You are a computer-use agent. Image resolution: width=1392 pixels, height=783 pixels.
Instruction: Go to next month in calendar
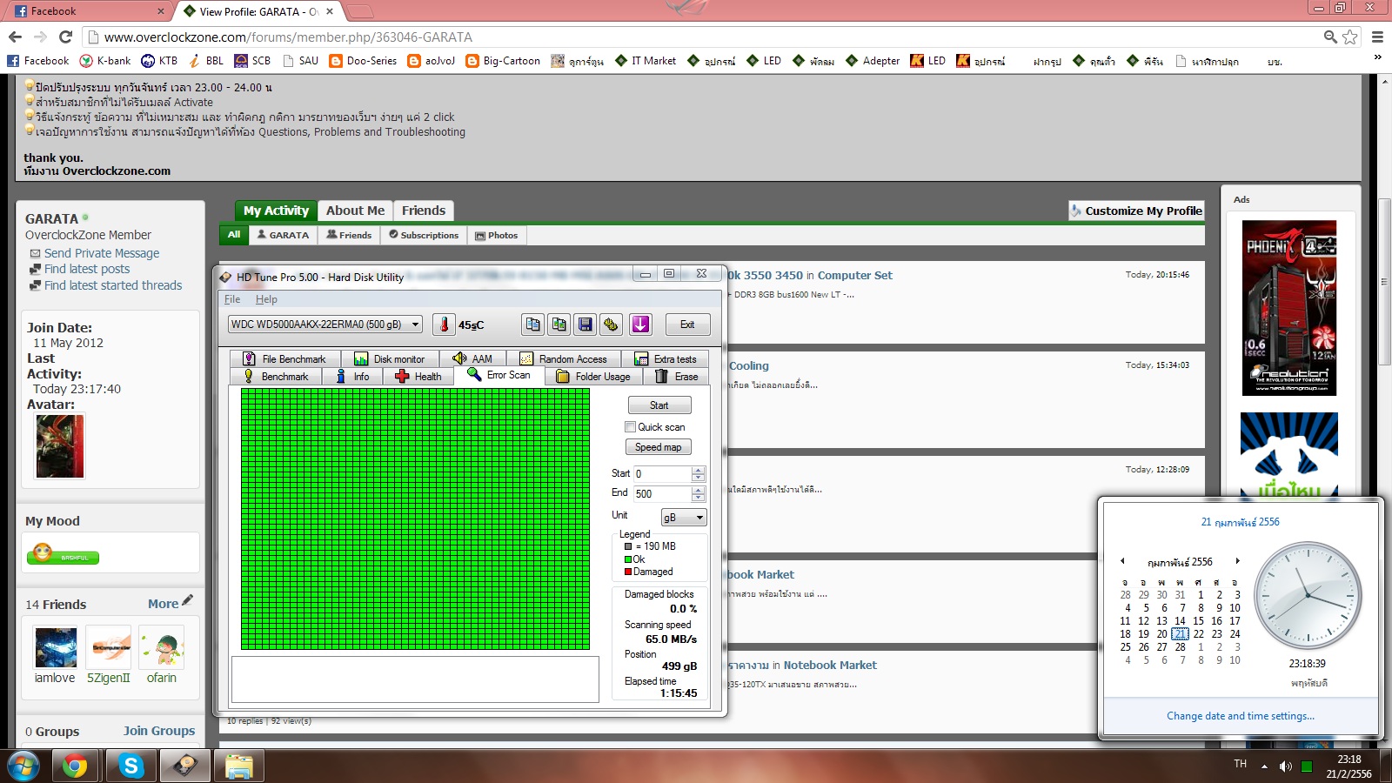point(1237,561)
